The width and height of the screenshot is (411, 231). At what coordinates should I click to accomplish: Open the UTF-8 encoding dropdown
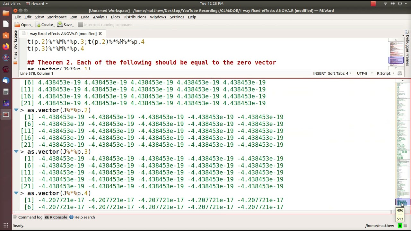[365, 73]
